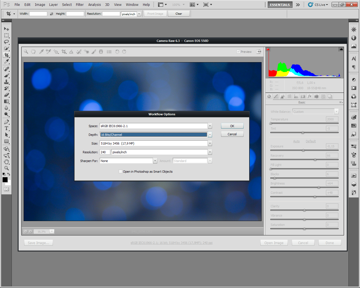Toggle full screen mode icon in Camera Raw
This screenshot has width=360, height=288.
(259, 51)
